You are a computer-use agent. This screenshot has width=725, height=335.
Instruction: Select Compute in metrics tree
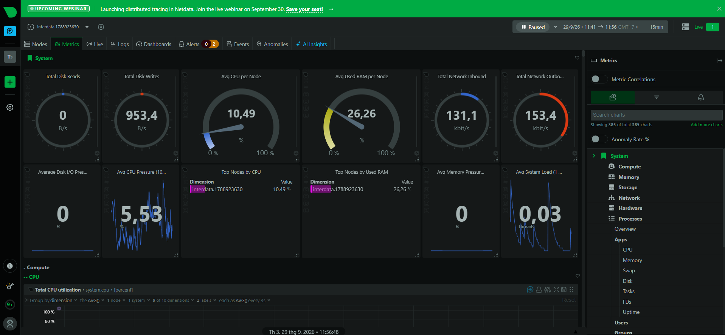tap(629, 167)
